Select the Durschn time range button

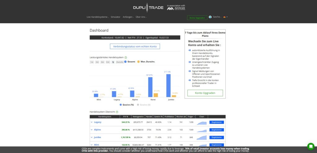pyautogui.click(x=120, y=62)
